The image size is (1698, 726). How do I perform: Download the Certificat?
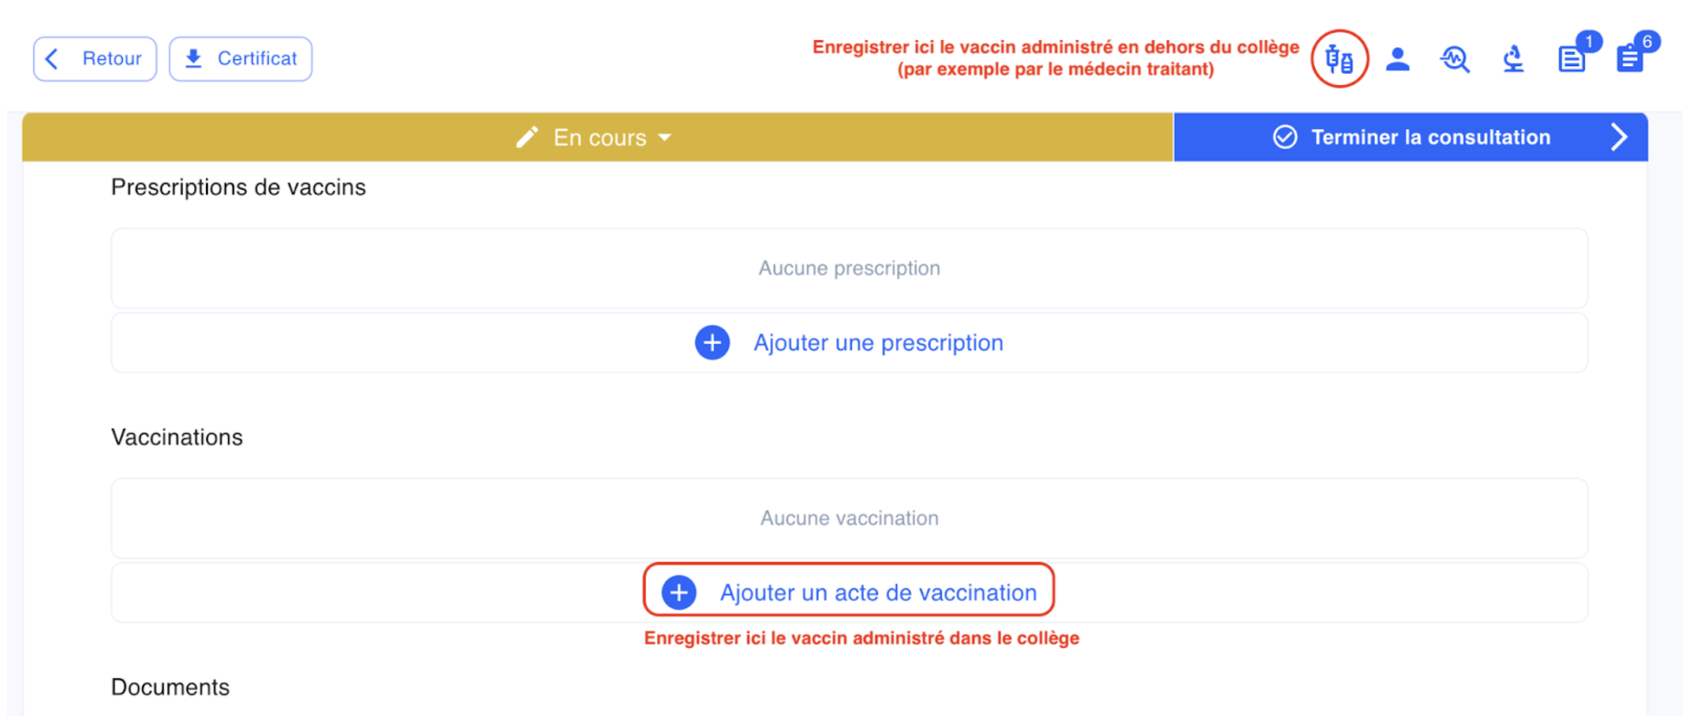point(241,59)
